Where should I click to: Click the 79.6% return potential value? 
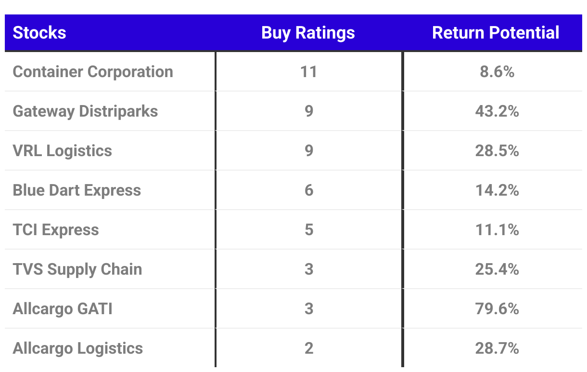coord(497,309)
